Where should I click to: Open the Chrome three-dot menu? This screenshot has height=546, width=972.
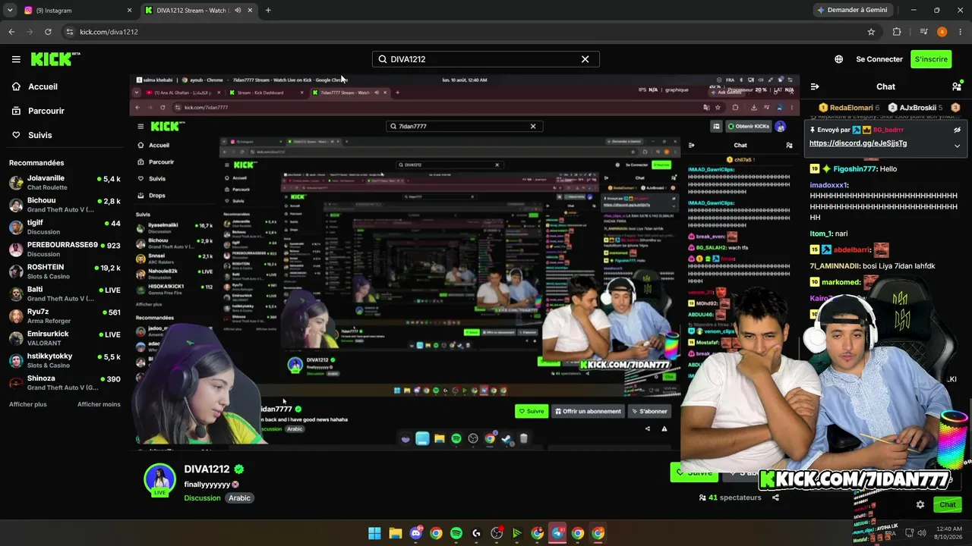pyautogui.click(x=960, y=32)
